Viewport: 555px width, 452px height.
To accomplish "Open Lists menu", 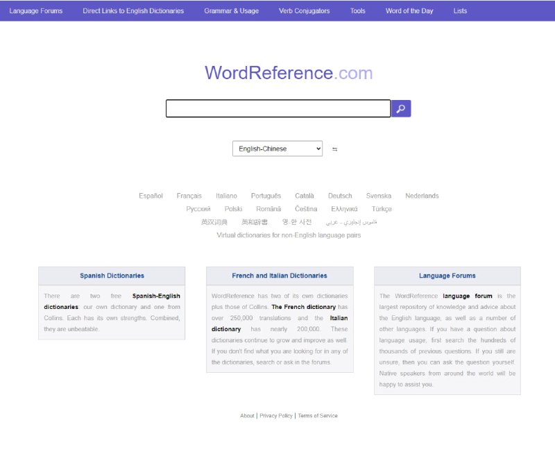I will pyautogui.click(x=460, y=10).
